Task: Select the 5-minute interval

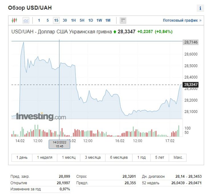Action: (x=48, y=20)
